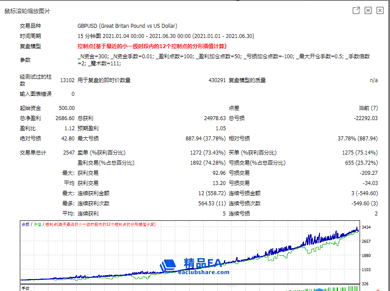390x291 pixels.
Task: Click the 手数 label below the chart
Action: tap(26, 288)
